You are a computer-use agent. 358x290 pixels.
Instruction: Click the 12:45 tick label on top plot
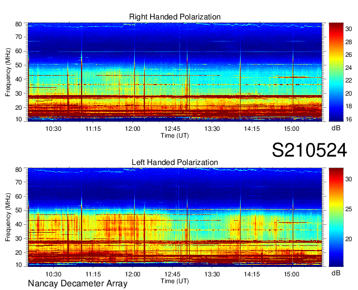172,129
